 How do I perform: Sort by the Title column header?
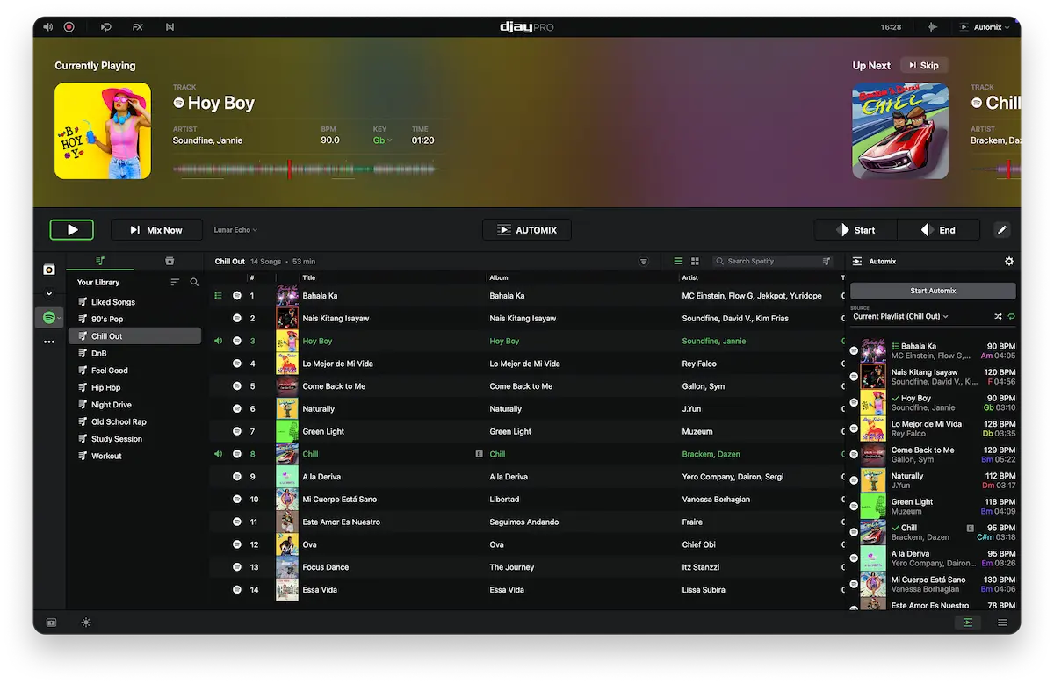[309, 277]
